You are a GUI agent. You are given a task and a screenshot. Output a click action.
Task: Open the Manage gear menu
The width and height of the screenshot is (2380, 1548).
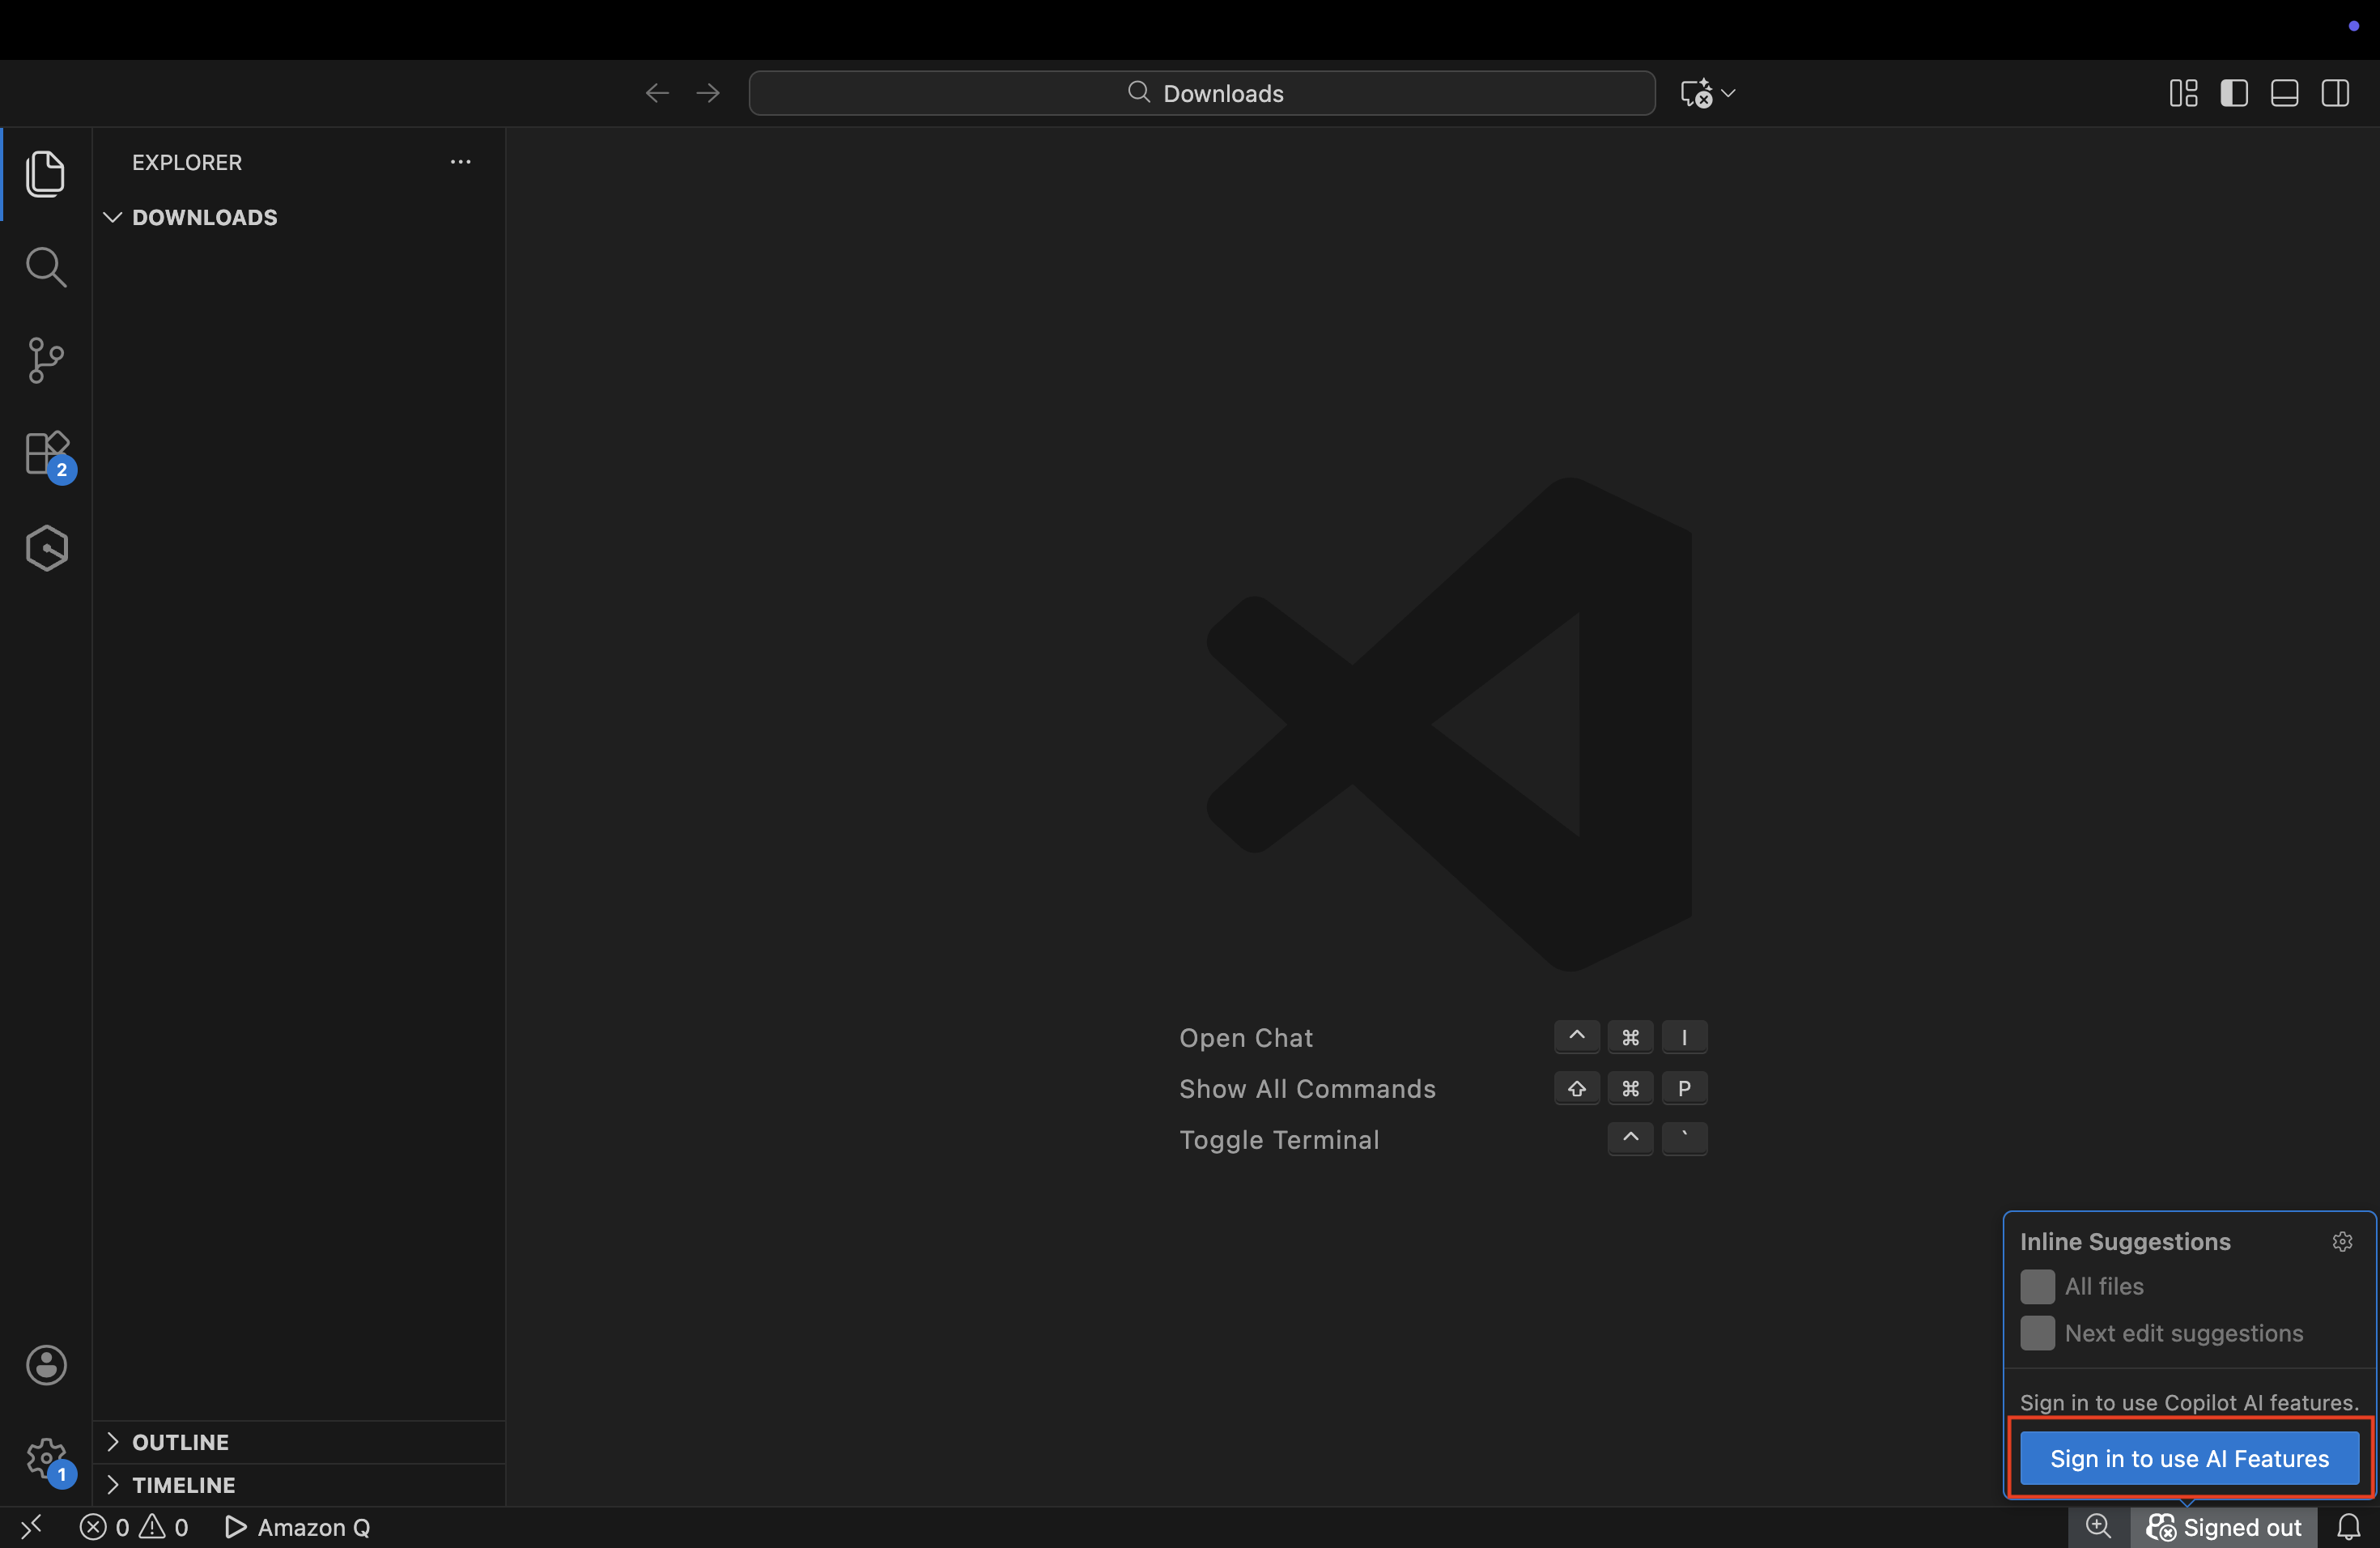pyautogui.click(x=46, y=1459)
